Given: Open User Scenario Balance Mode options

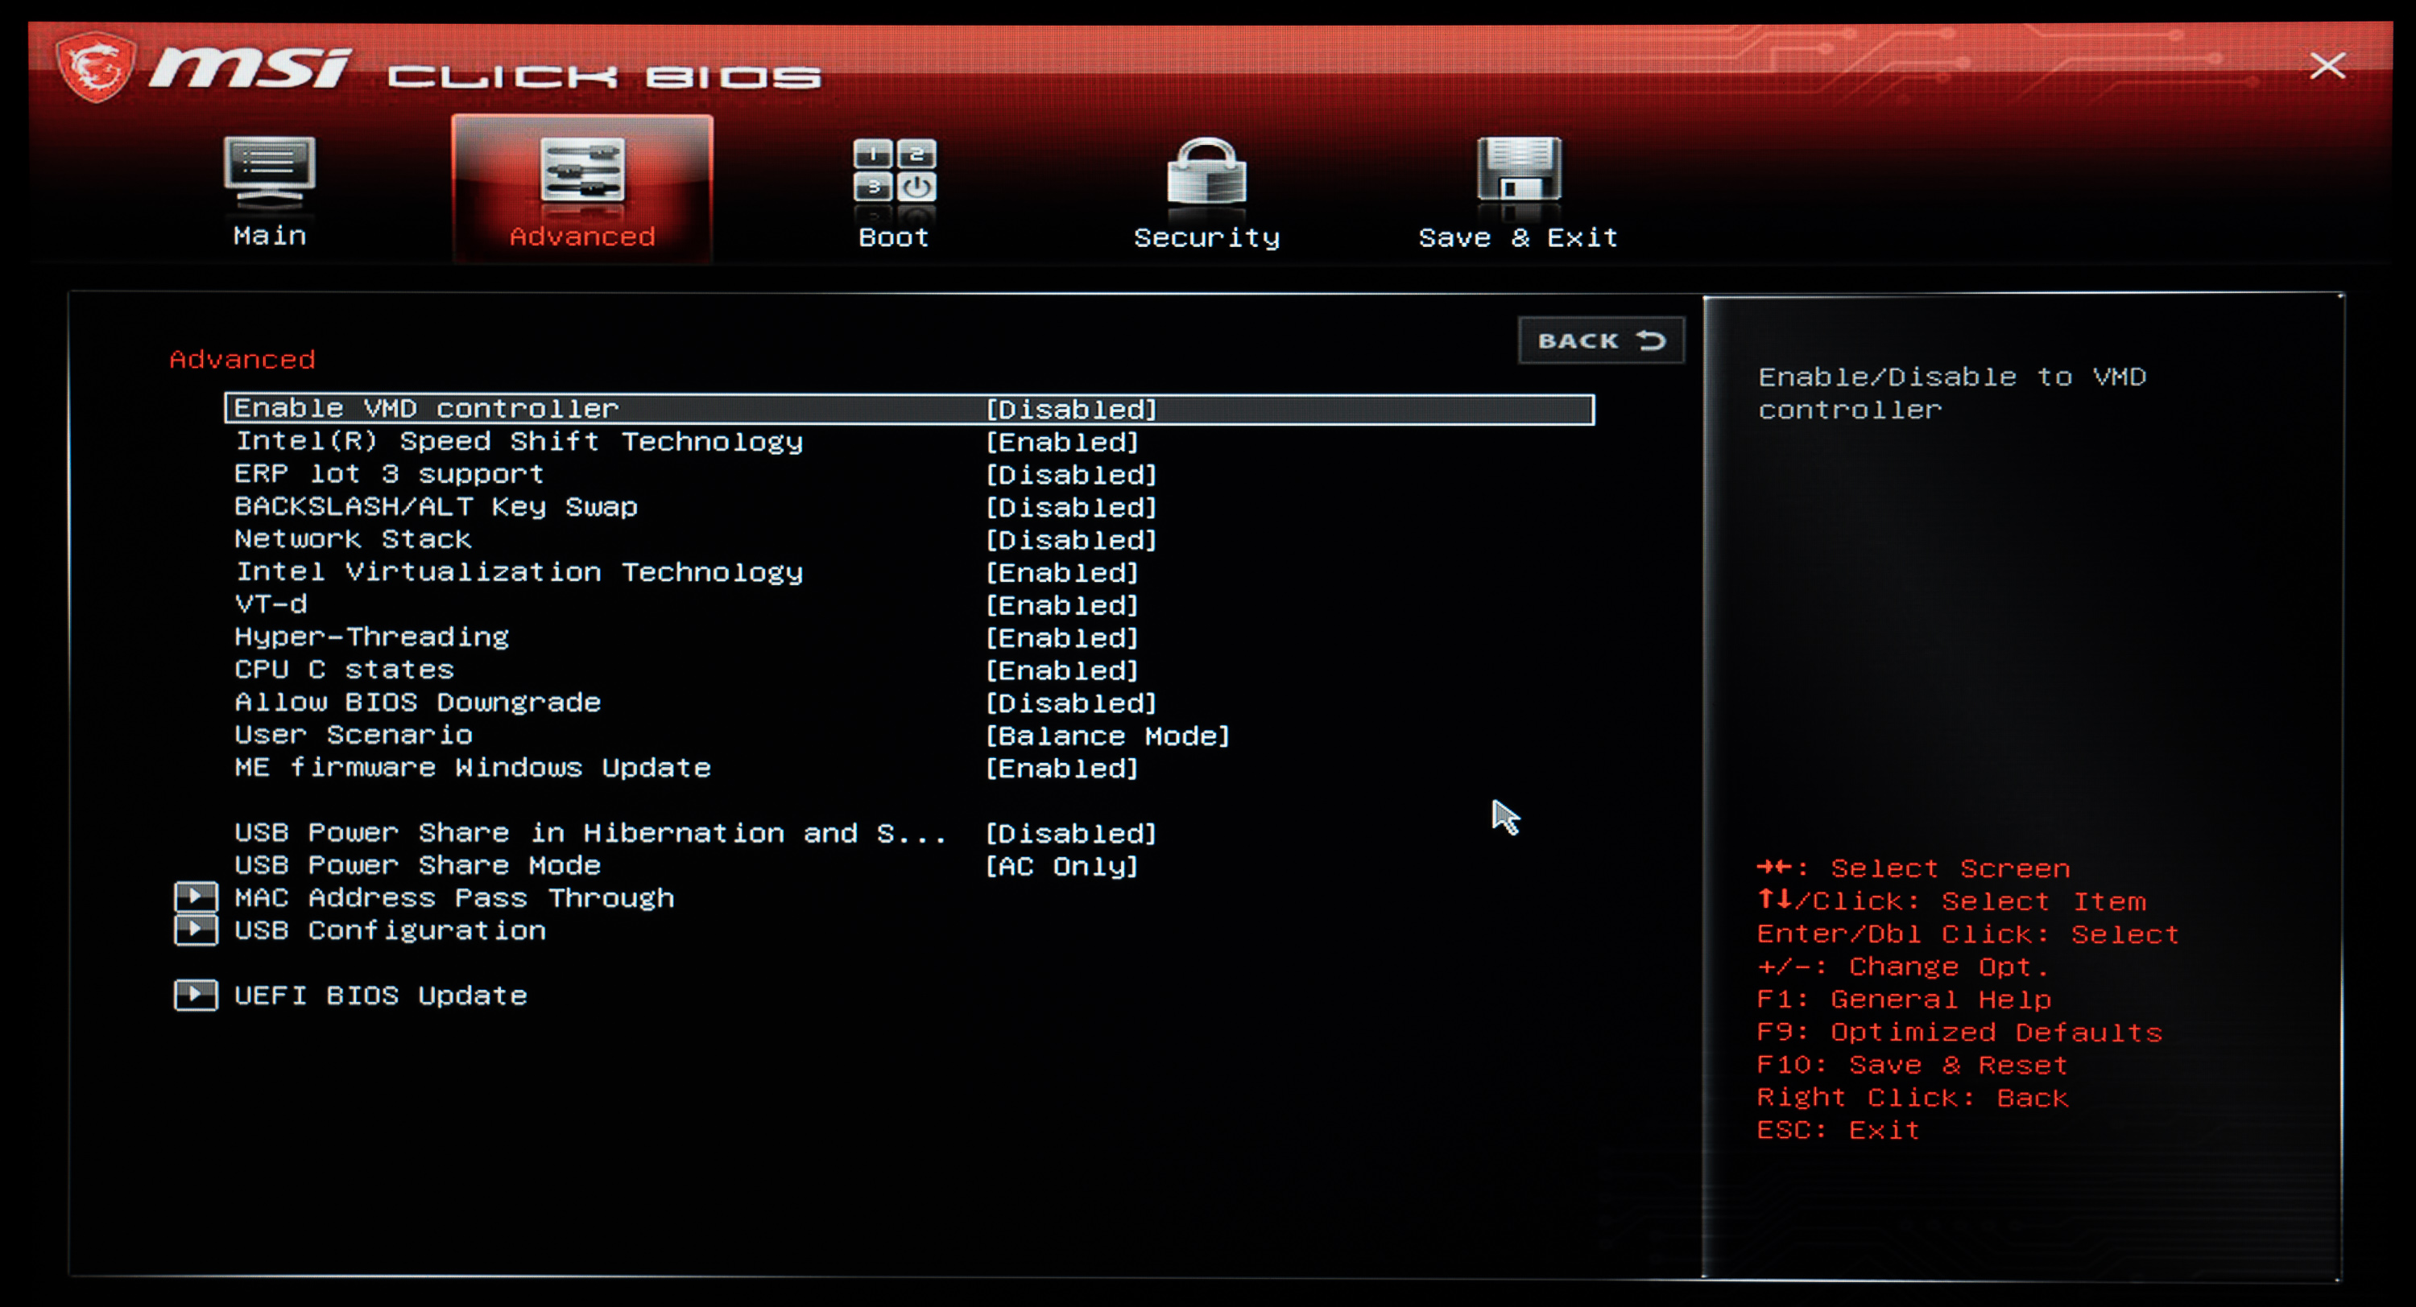Looking at the screenshot, I should (x=1107, y=736).
